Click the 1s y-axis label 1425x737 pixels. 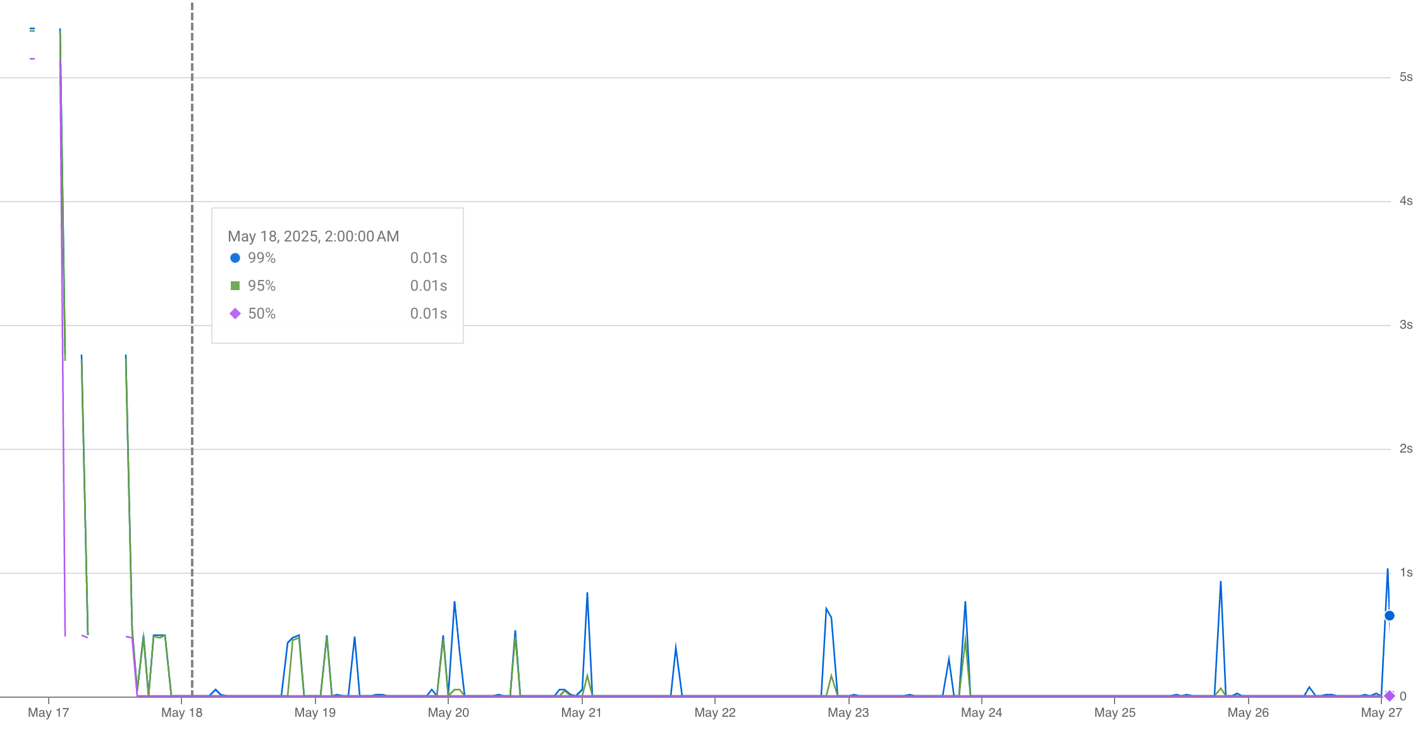(1406, 573)
